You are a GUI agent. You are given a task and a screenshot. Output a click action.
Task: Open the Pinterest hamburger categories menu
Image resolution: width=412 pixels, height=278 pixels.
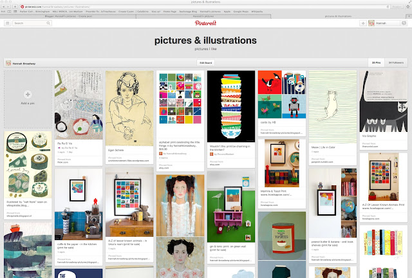point(7,23)
